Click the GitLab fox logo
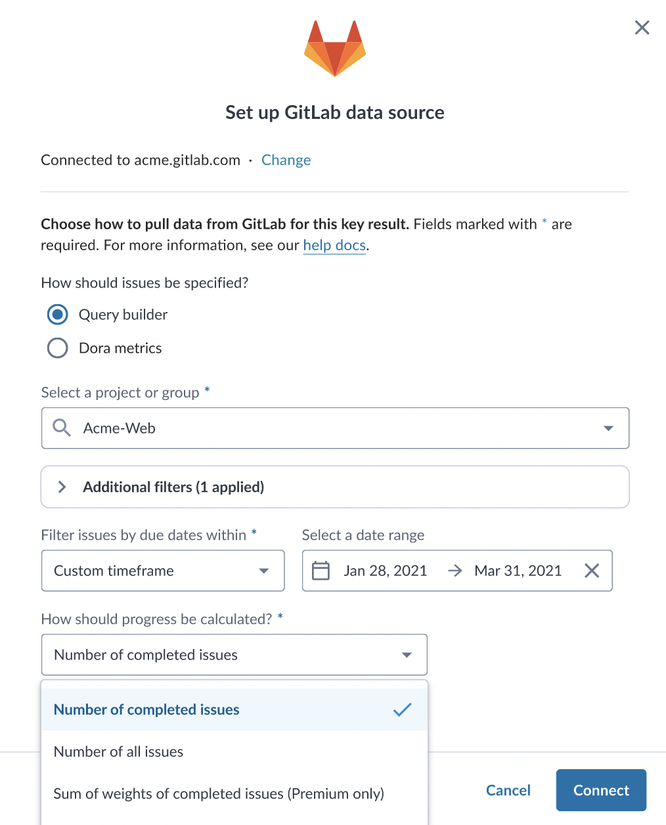Screen dimensions: 666x825 pos(335,49)
